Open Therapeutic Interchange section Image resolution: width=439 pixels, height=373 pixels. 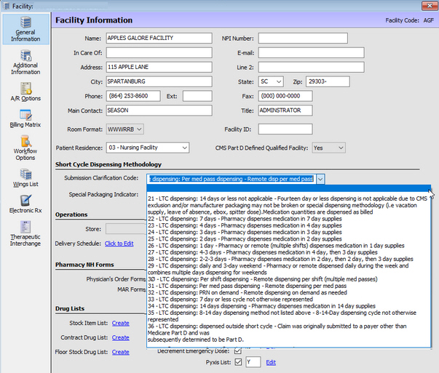(25, 233)
